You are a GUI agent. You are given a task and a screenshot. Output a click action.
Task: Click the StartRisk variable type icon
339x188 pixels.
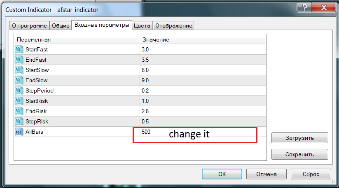[19, 101]
